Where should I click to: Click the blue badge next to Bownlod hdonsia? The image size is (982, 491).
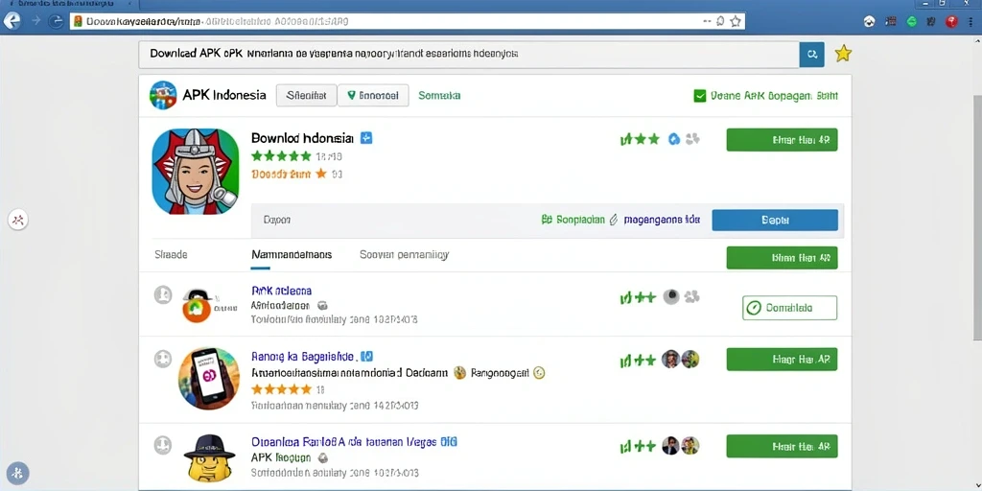click(x=366, y=138)
